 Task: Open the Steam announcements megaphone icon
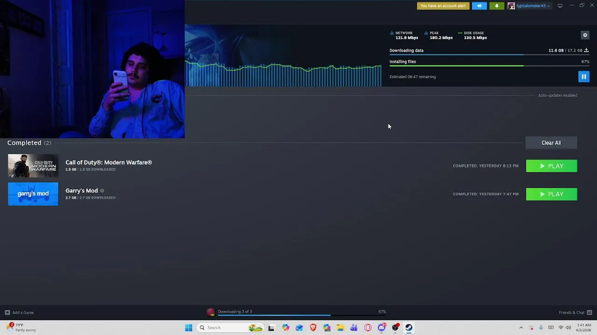479,6
